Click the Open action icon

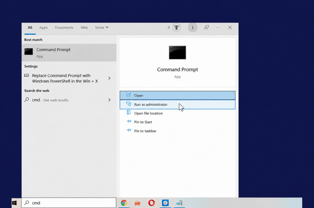click(129, 95)
